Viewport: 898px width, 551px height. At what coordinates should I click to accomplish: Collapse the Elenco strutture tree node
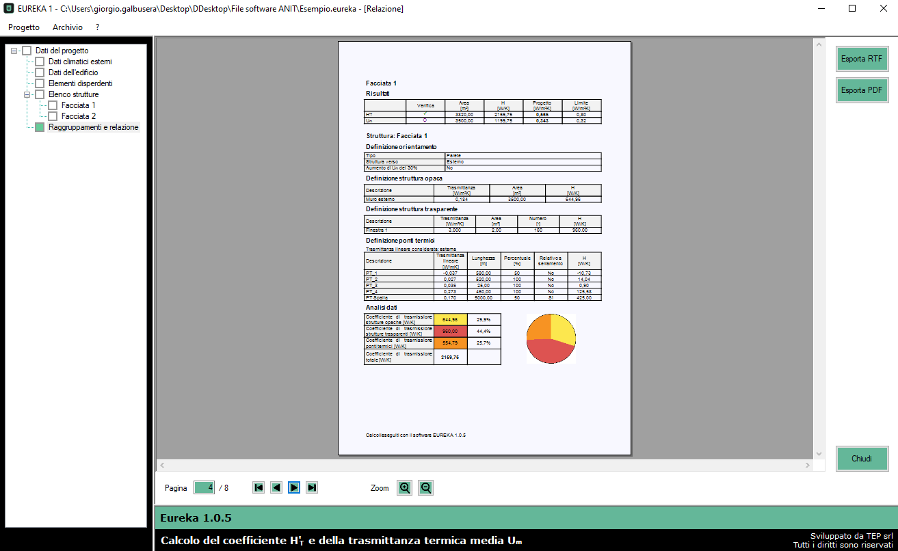tap(28, 94)
